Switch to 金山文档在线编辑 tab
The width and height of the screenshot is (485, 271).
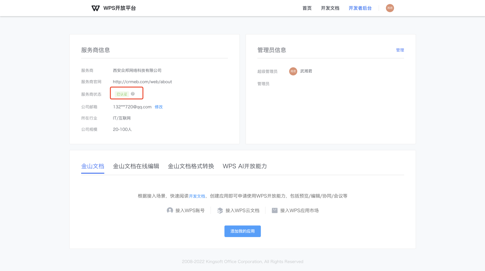(136, 166)
